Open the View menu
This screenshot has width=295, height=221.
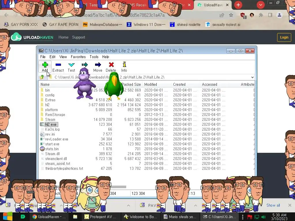point(63,57)
